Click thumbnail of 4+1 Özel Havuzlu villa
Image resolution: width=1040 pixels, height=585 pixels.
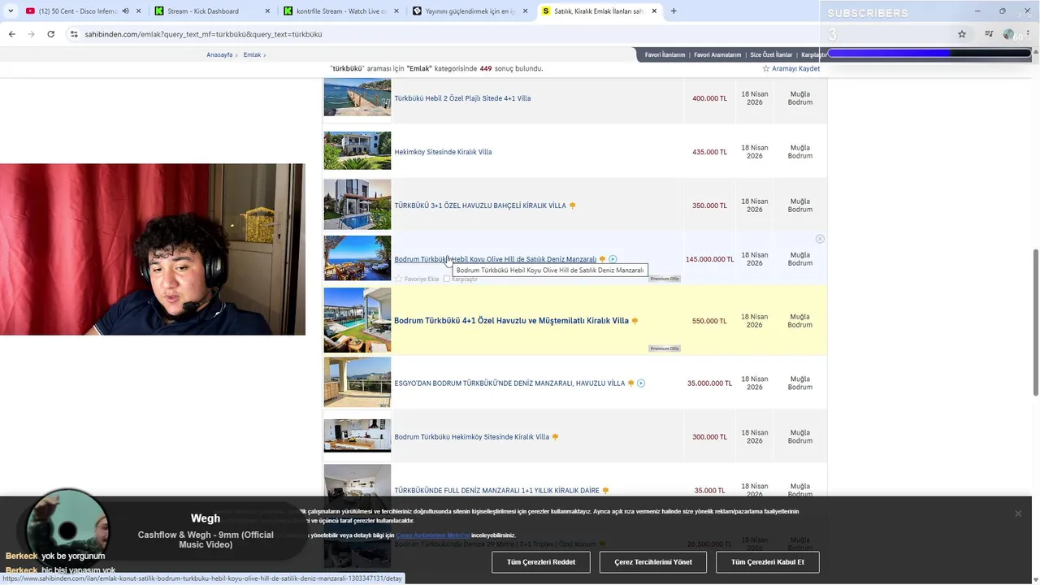(x=357, y=320)
